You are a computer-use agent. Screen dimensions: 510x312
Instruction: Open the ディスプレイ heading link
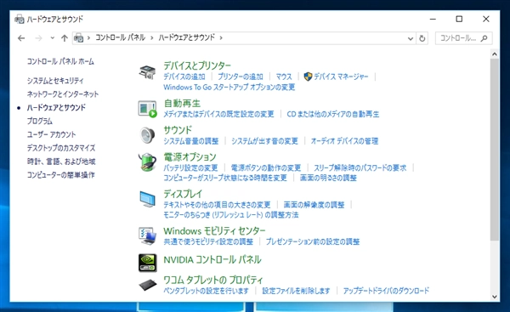[x=183, y=194]
